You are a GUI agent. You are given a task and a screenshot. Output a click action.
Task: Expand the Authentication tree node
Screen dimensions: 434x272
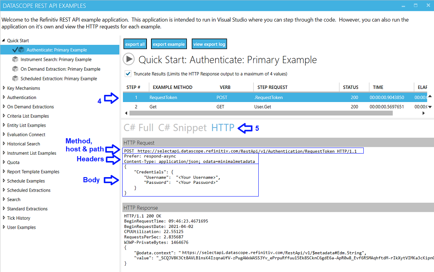(x=4, y=97)
